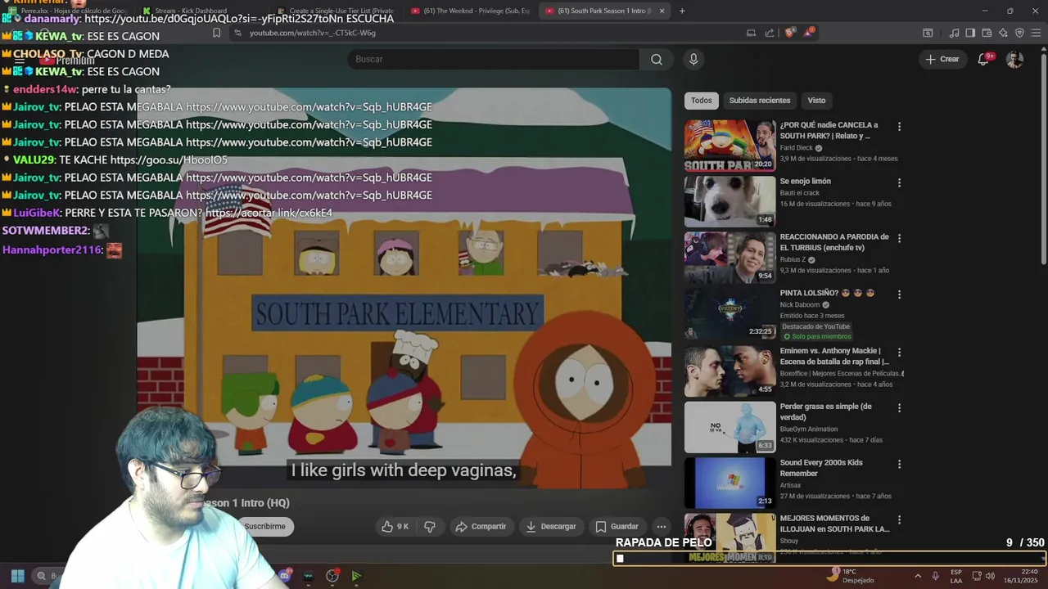The image size is (1048, 589).
Task: Open options for ¿Por qué nadie cancela video
Action: click(899, 127)
